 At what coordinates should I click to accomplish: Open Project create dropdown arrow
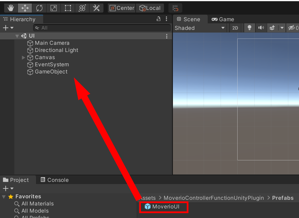click(x=12, y=188)
